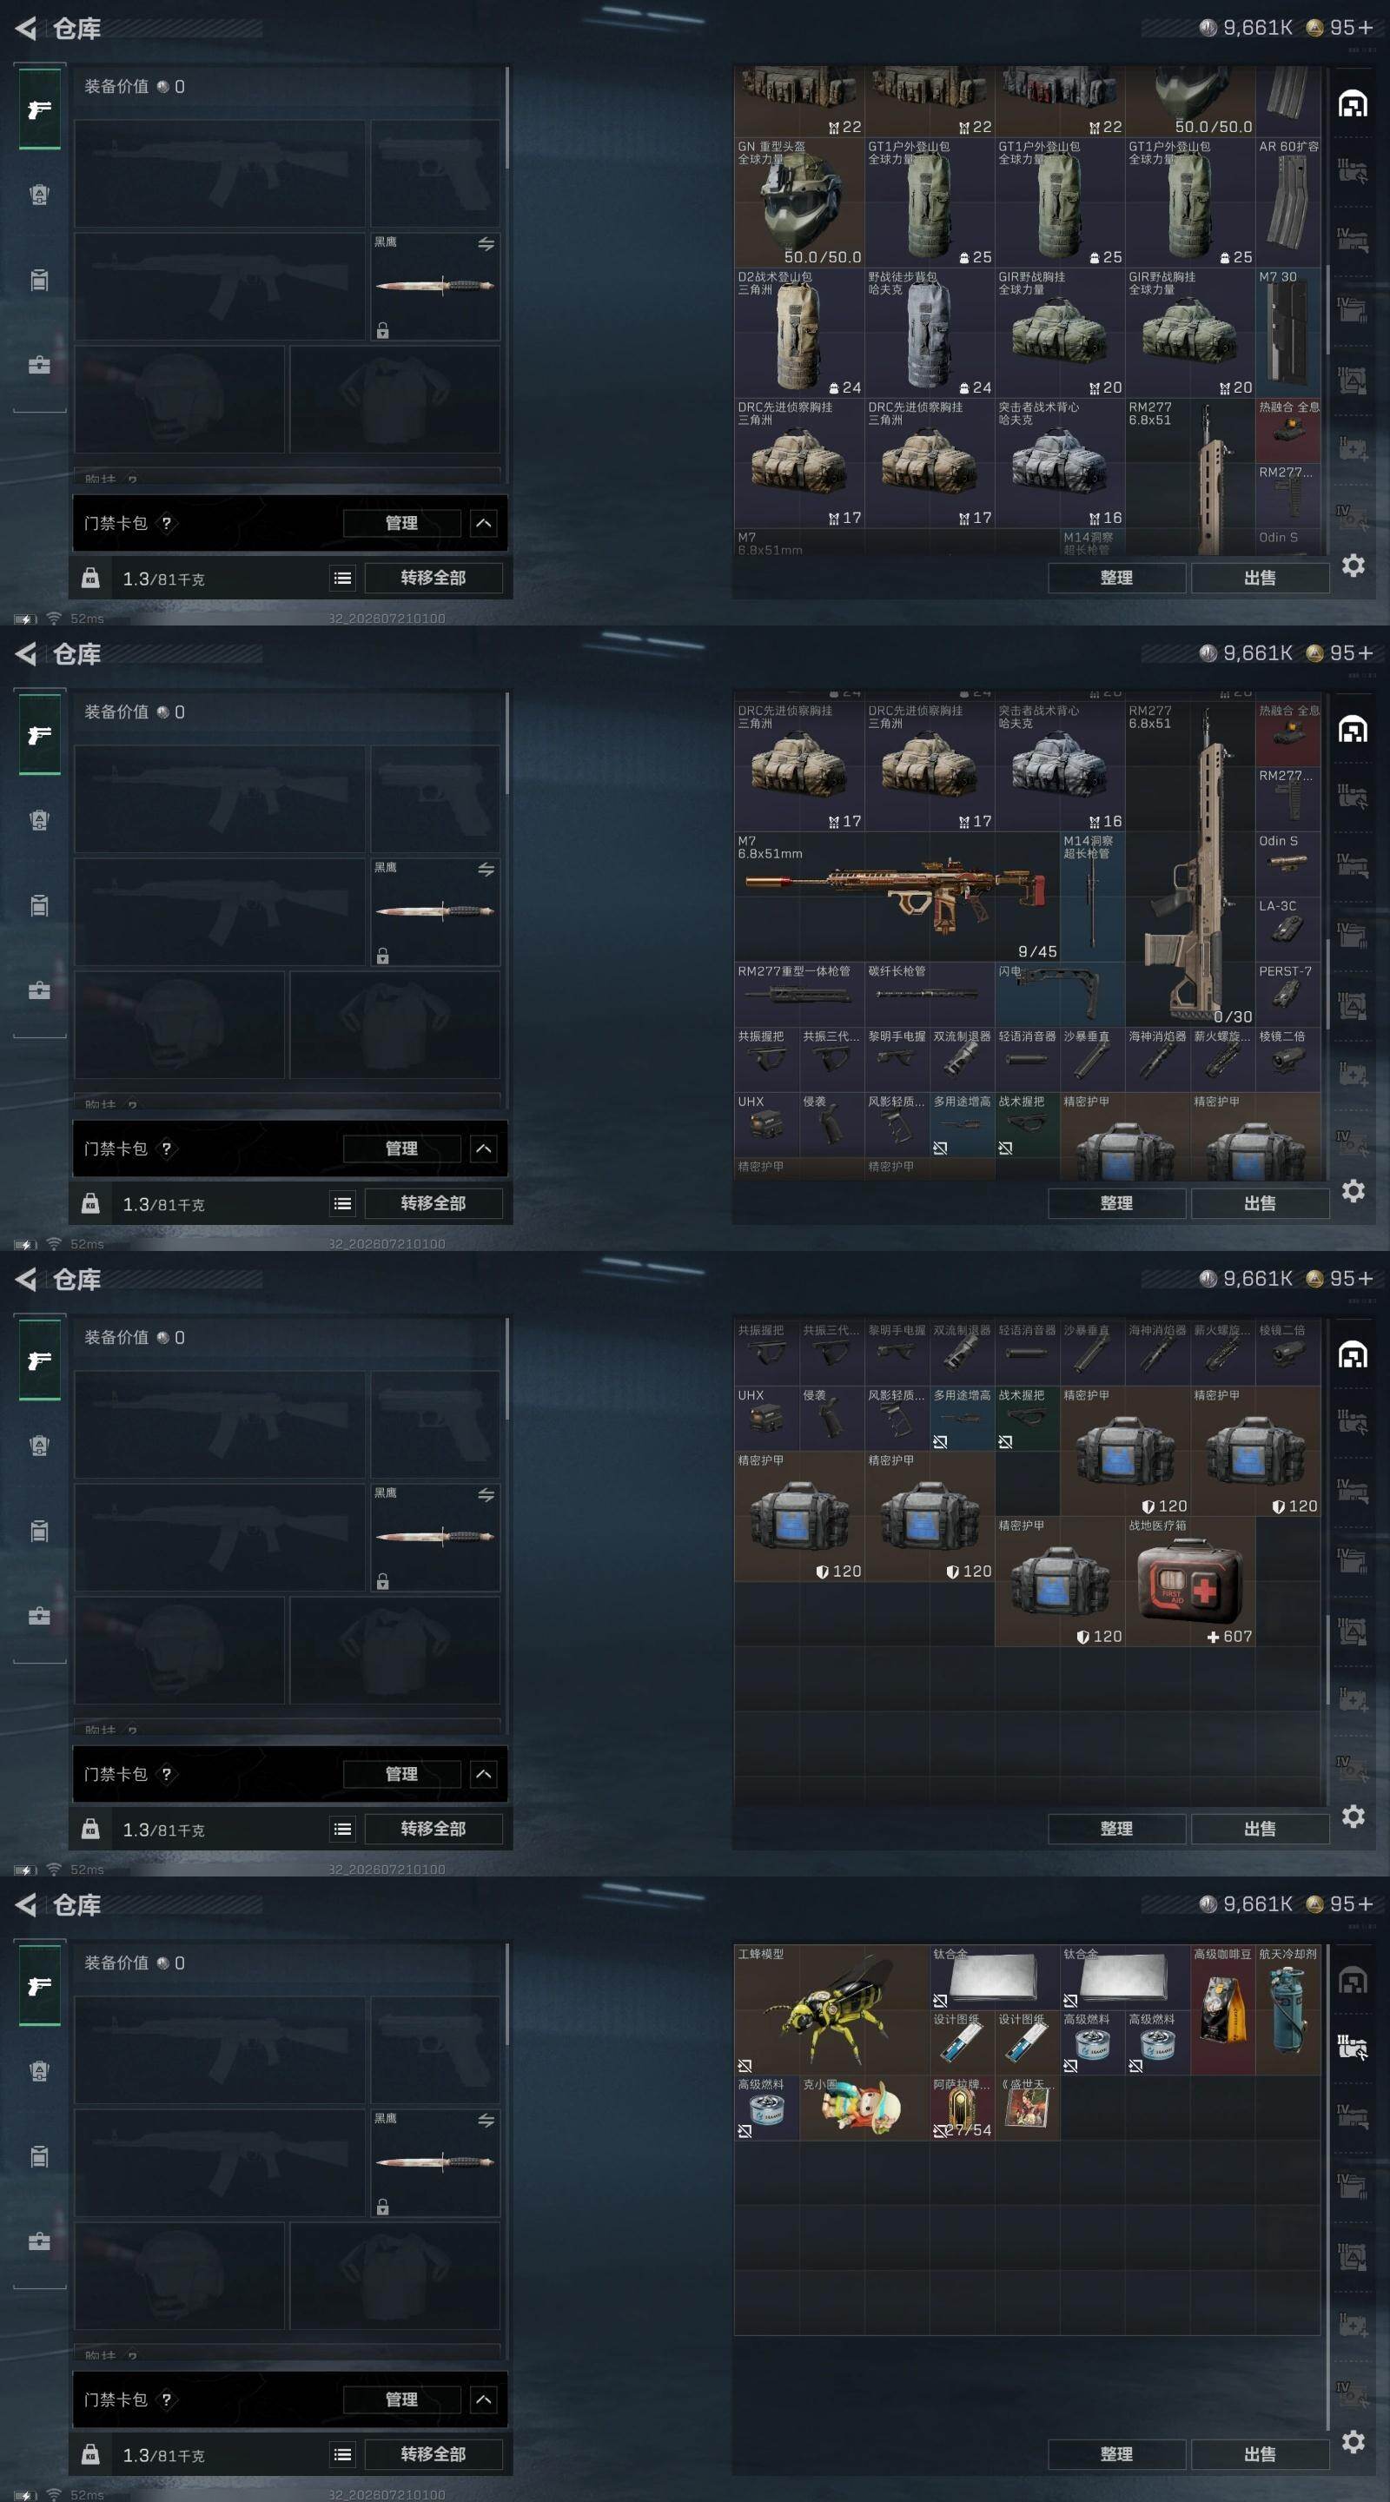Click 整理 below the GN 重型头盔 grid
1390x2502 pixels.
(1116, 578)
